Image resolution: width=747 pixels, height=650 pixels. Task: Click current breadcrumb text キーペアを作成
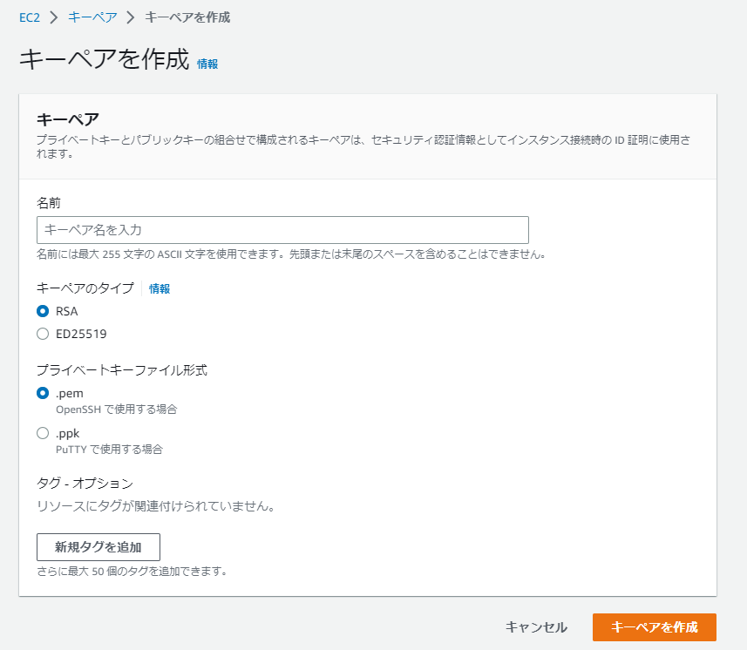(187, 17)
